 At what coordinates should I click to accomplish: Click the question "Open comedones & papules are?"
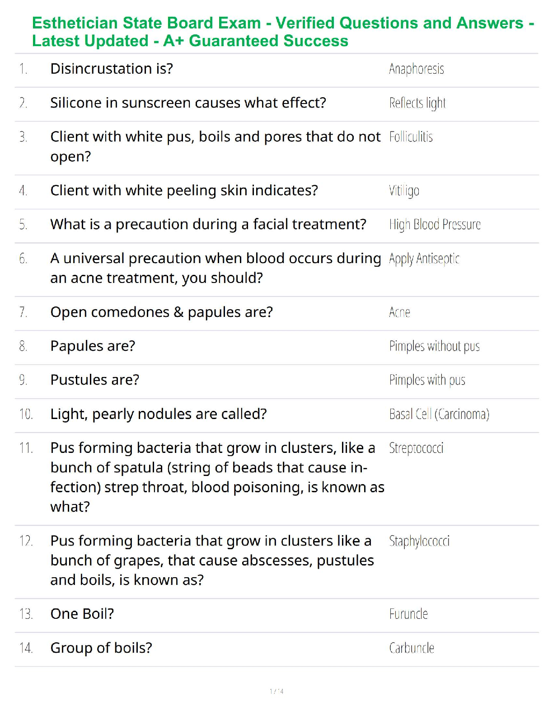click(x=161, y=312)
